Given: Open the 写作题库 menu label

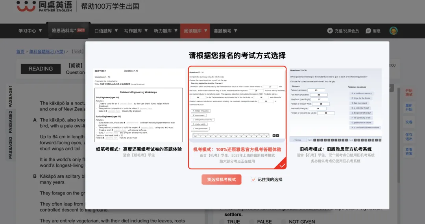Looking at the screenshot, I should 133,31.
